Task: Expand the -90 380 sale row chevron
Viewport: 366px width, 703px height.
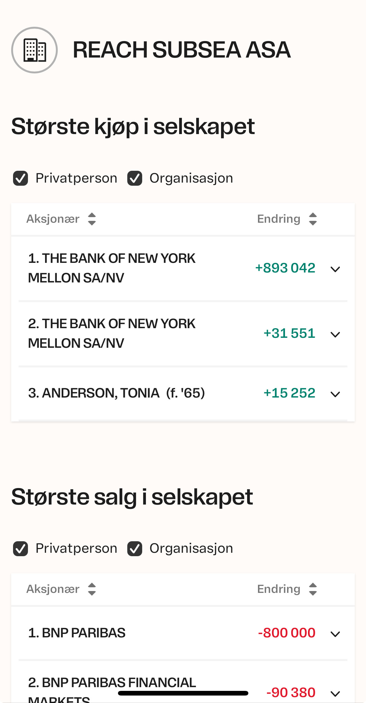Action: click(335, 693)
